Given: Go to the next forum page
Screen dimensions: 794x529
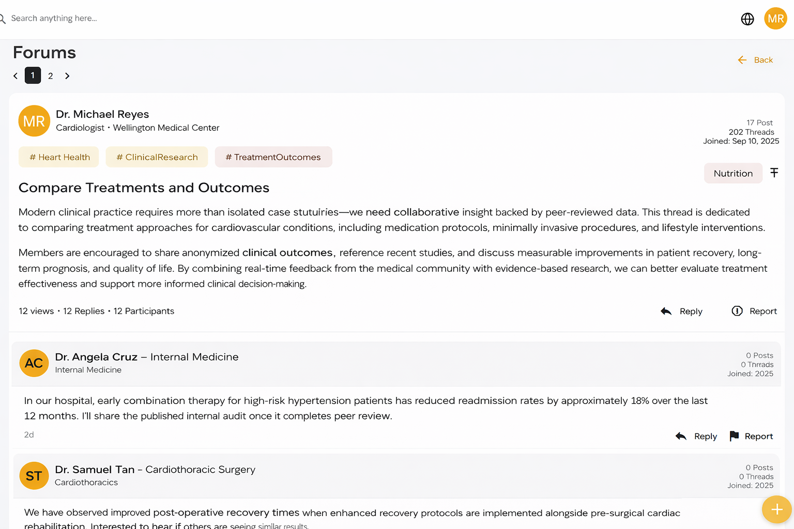Looking at the screenshot, I should (x=67, y=76).
